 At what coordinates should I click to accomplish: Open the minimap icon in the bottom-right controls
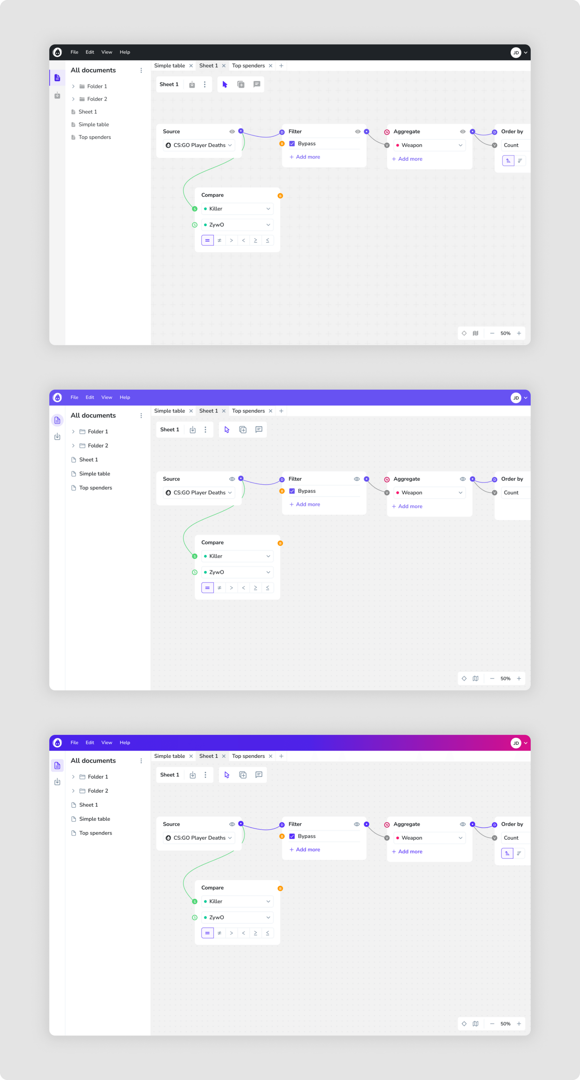475,333
